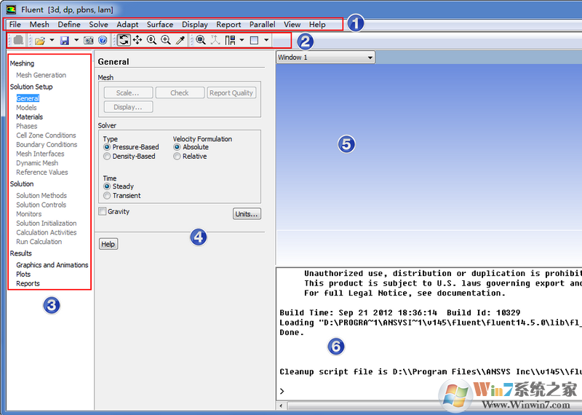
Task: Click the Help button in General panel
Action: tap(108, 245)
